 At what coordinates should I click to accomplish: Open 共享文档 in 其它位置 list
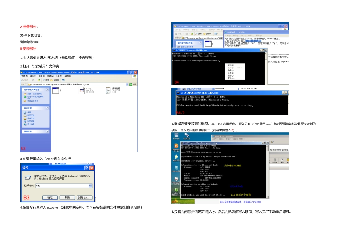tap(29, 118)
